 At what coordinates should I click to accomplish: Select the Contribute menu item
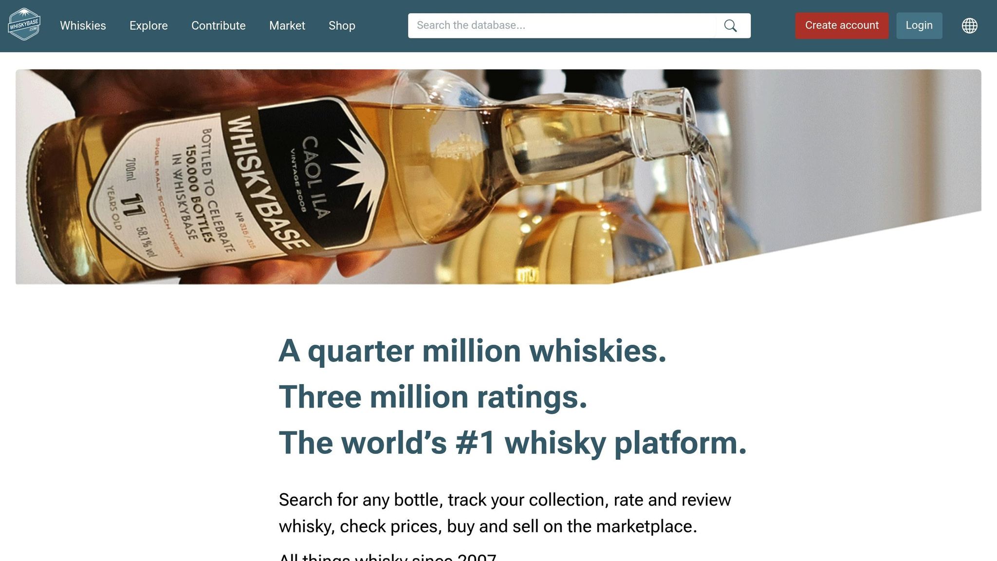(218, 25)
